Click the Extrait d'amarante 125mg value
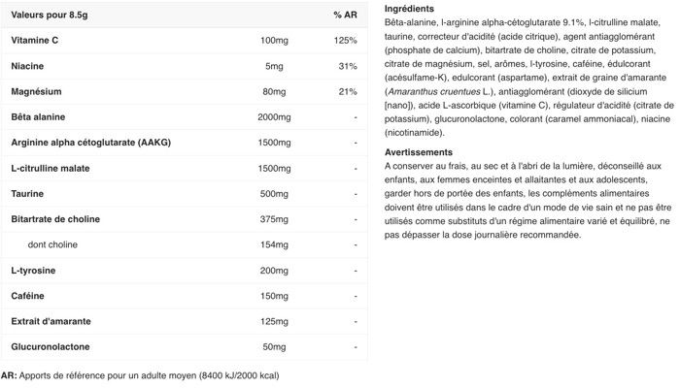This screenshot has height=388, width=680. (x=274, y=321)
